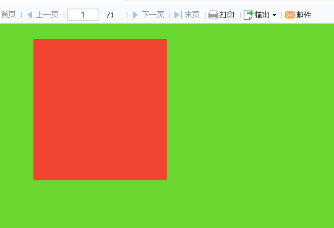Open 打印 print option
The height and width of the screenshot is (228, 334).
point(227,15)
